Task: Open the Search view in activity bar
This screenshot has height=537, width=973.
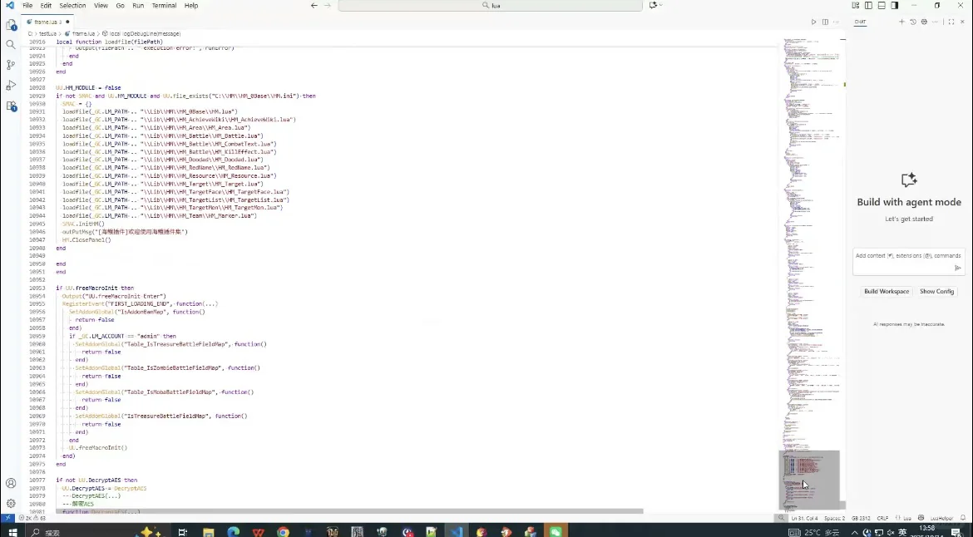Action: [x=11, y=45]
